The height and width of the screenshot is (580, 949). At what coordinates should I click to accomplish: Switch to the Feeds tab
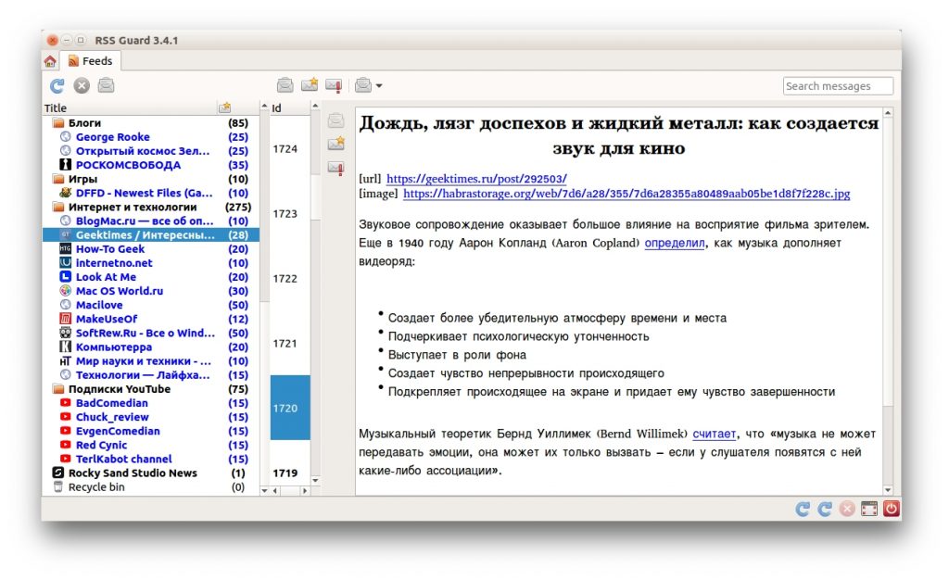tap(93, 58)
